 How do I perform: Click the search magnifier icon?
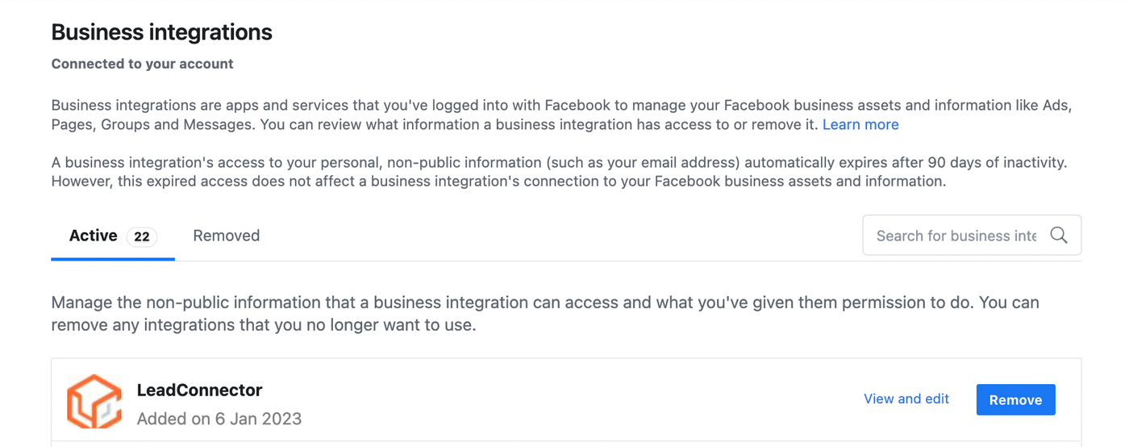tap(1058, 236)
